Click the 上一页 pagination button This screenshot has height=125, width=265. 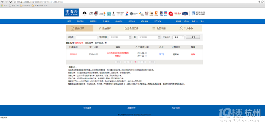[128, 62]
